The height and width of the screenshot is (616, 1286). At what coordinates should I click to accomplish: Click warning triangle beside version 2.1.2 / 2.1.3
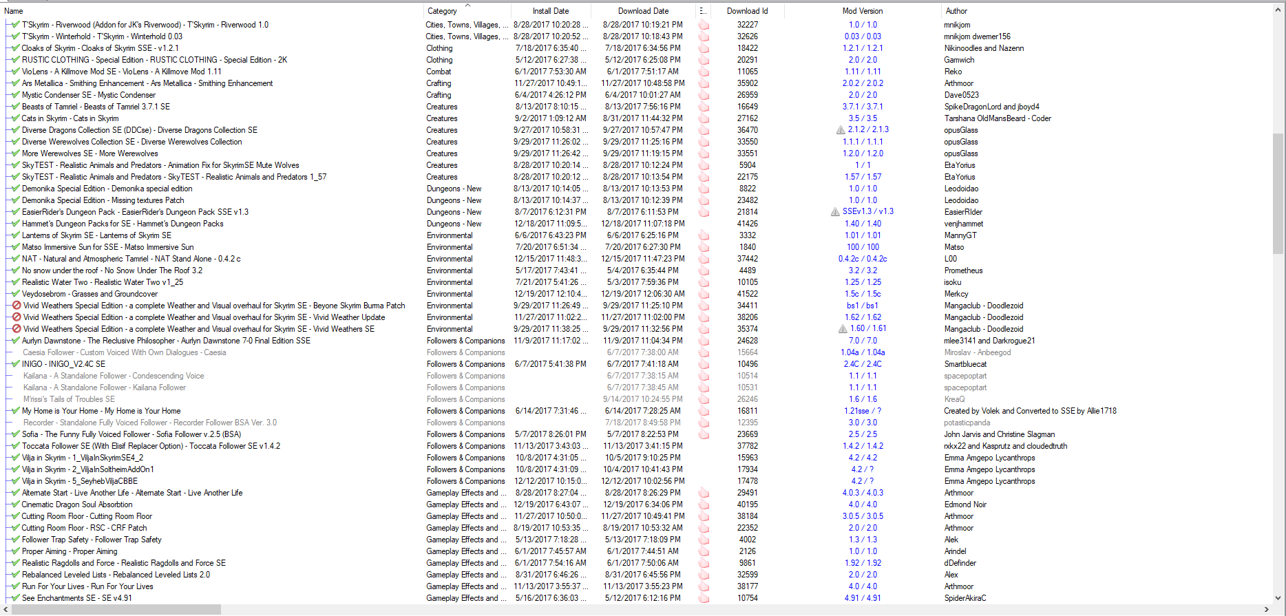click(x=841, y=130)
